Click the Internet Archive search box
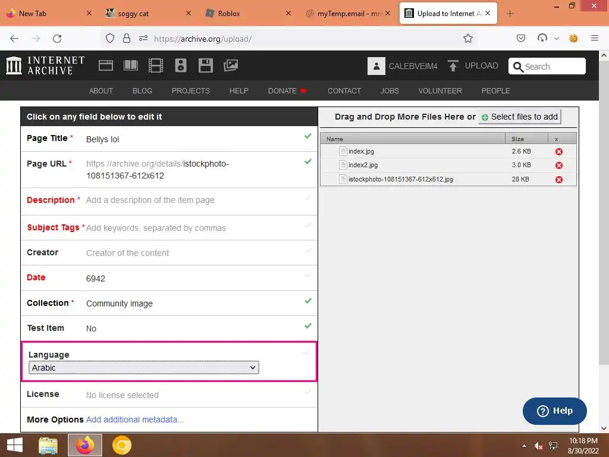Image resolution: width=609 pixels, height=457 pixels. coord(547,66)
